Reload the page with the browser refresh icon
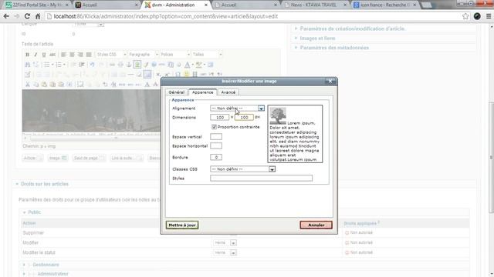 pos(27,16)
